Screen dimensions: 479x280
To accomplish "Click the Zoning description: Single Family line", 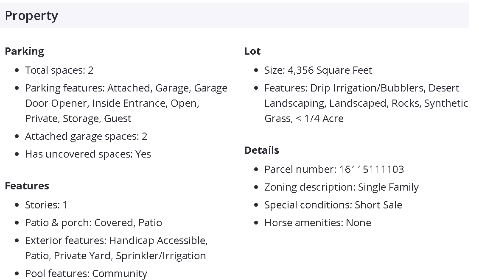I will (341, 187).
